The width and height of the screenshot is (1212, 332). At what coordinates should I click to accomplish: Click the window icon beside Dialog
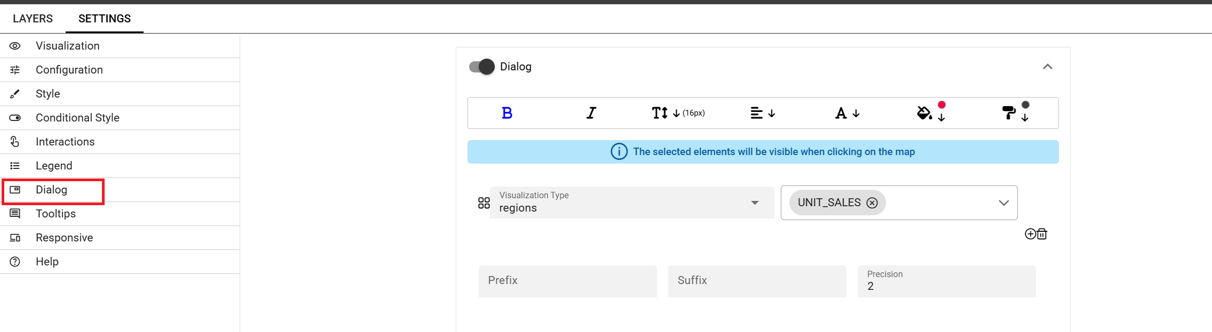pyautogui.click(x=15, y=190)
